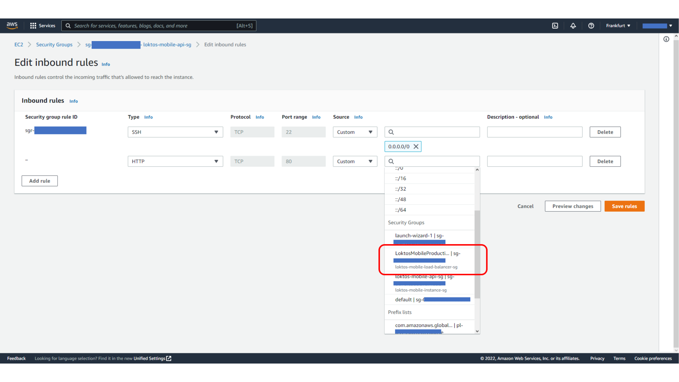Select com.amazonaws.global prefix list
This screenshot has width=679, height=382.
[x=430, y=327]
